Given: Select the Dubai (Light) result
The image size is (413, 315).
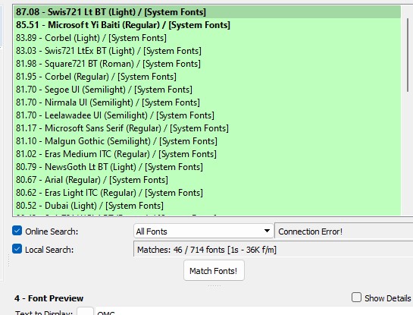Looking at the screenshot, I should click(208, 206).
